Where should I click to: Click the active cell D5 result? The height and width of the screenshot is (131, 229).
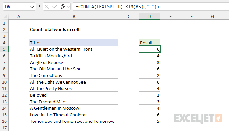click(x=150, y=49)
